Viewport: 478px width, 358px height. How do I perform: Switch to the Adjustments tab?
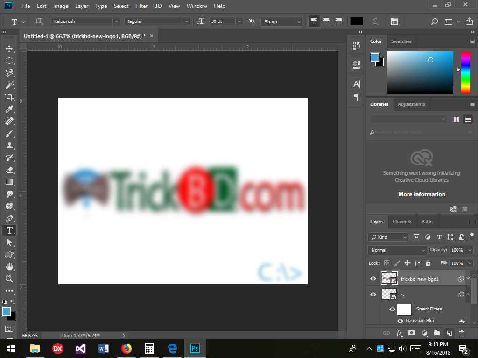411,104
